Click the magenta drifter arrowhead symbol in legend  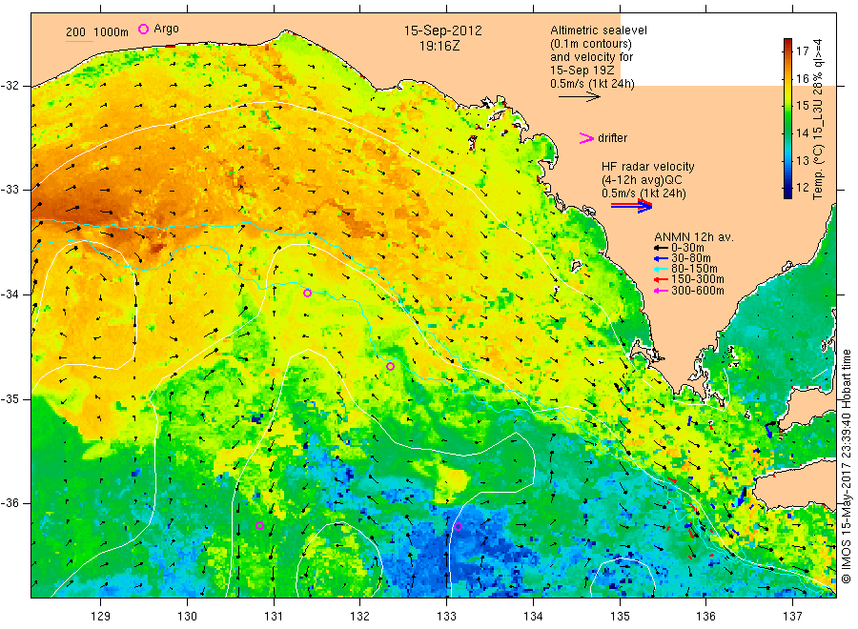point(586,138)
